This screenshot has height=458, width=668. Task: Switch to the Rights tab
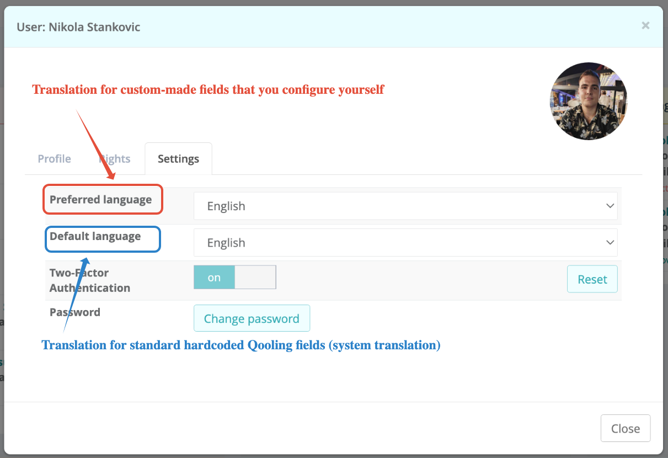pos(115,159)
